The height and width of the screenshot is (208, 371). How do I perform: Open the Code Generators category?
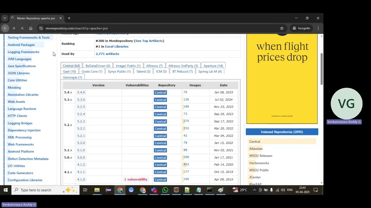(x=20, y=173)
